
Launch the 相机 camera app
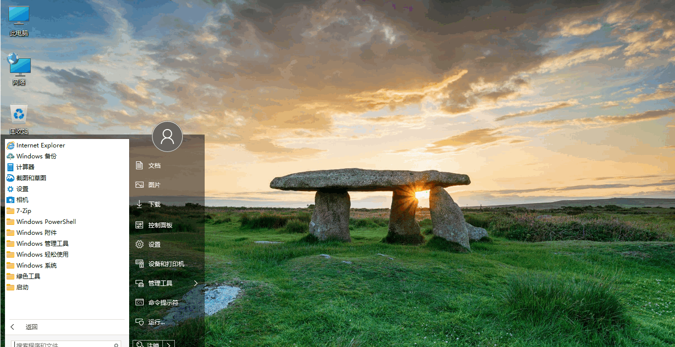click(67, 200)
